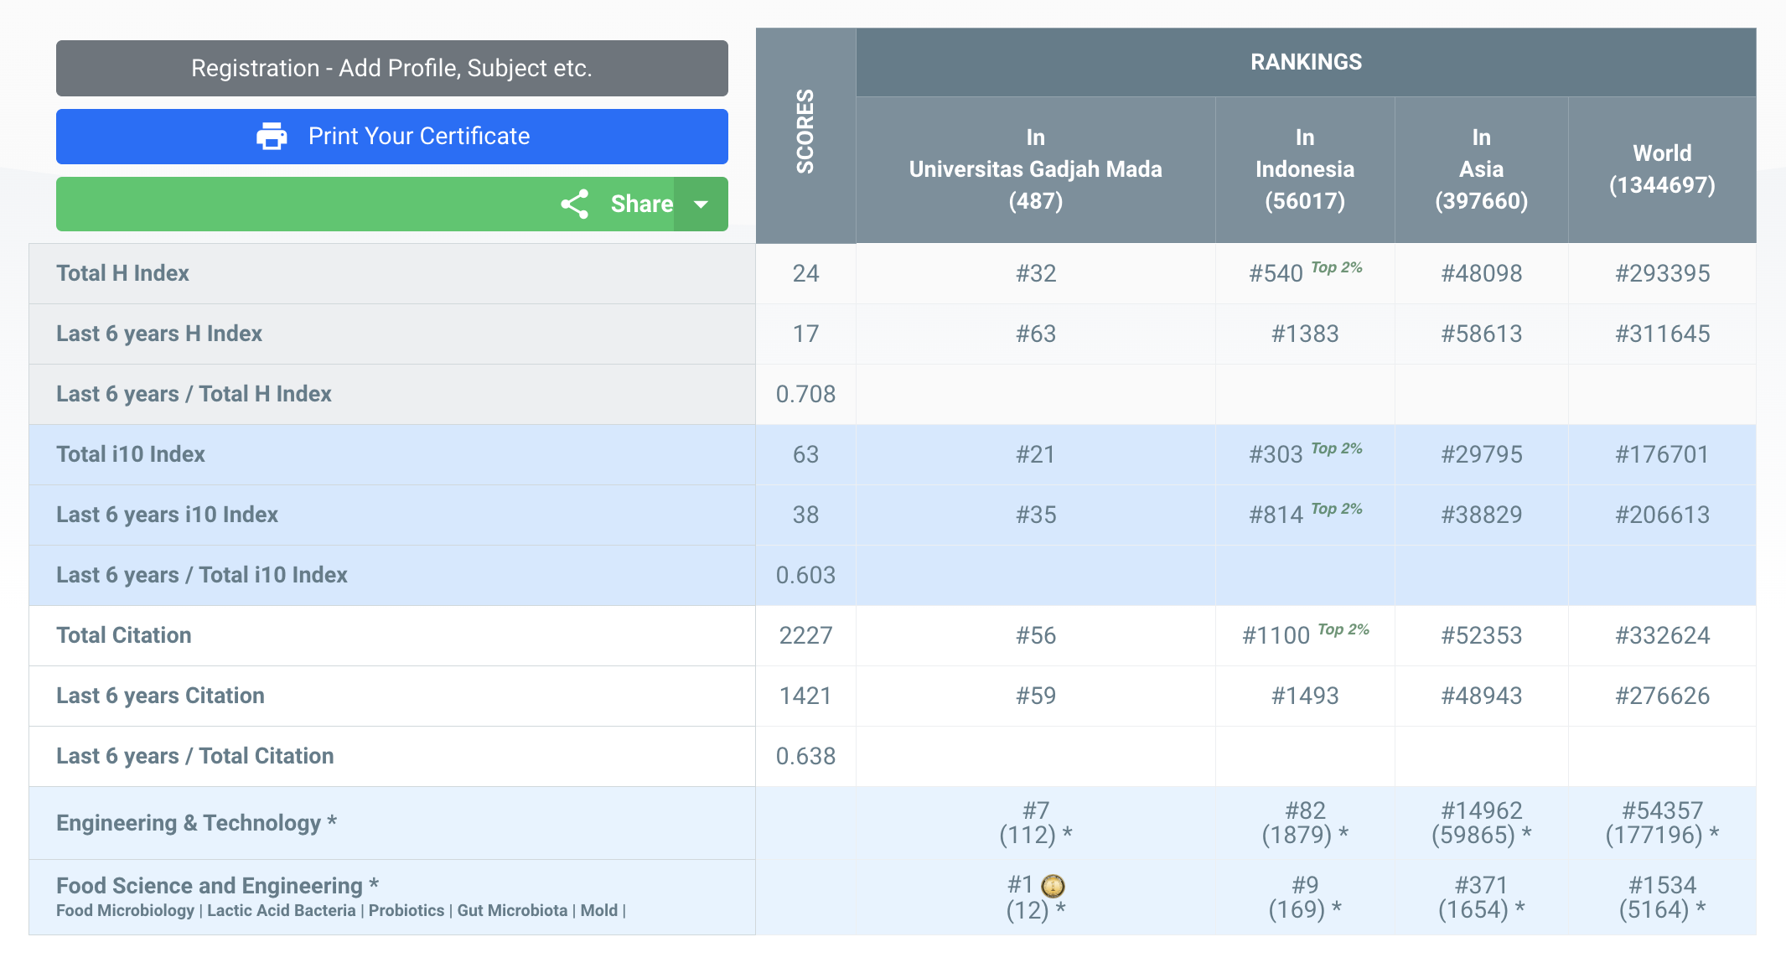1786x968 pixels.
Task: Click the Gut Microbiota keyword
Action: [x=512, y=910]
